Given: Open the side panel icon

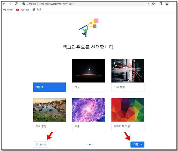Looking at the screenshot, I should point(161,4).
